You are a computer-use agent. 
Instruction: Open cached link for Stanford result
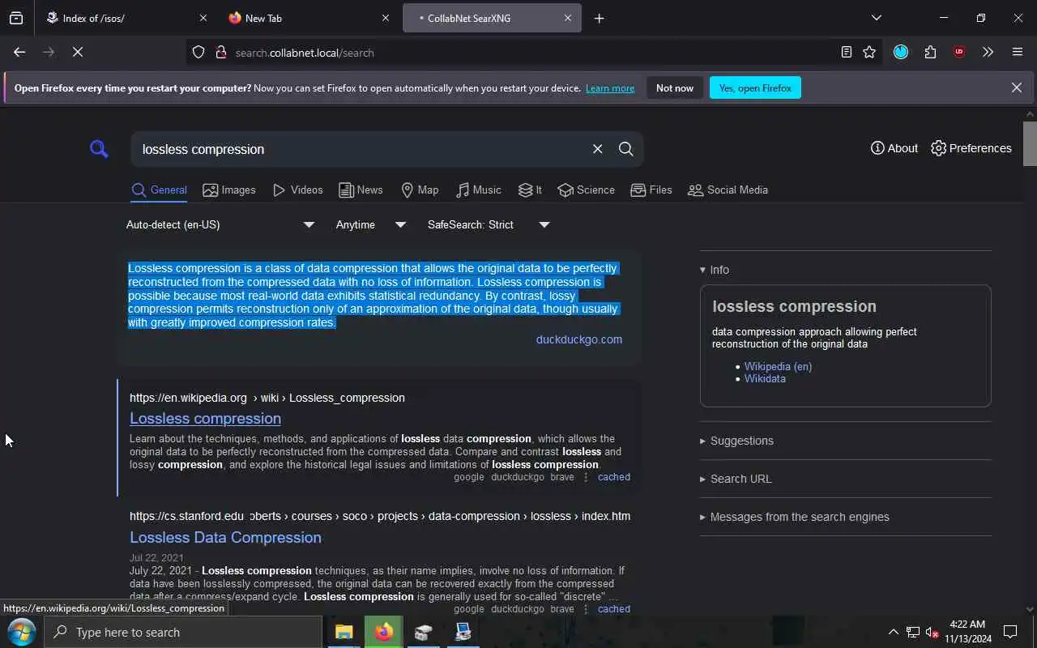click(614, 609)
